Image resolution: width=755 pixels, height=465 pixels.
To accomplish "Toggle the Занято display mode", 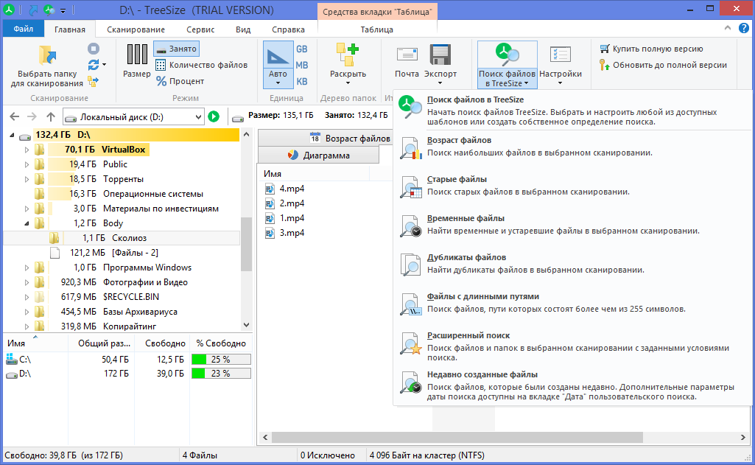I will pyautogui.click(x=176, y=49).
